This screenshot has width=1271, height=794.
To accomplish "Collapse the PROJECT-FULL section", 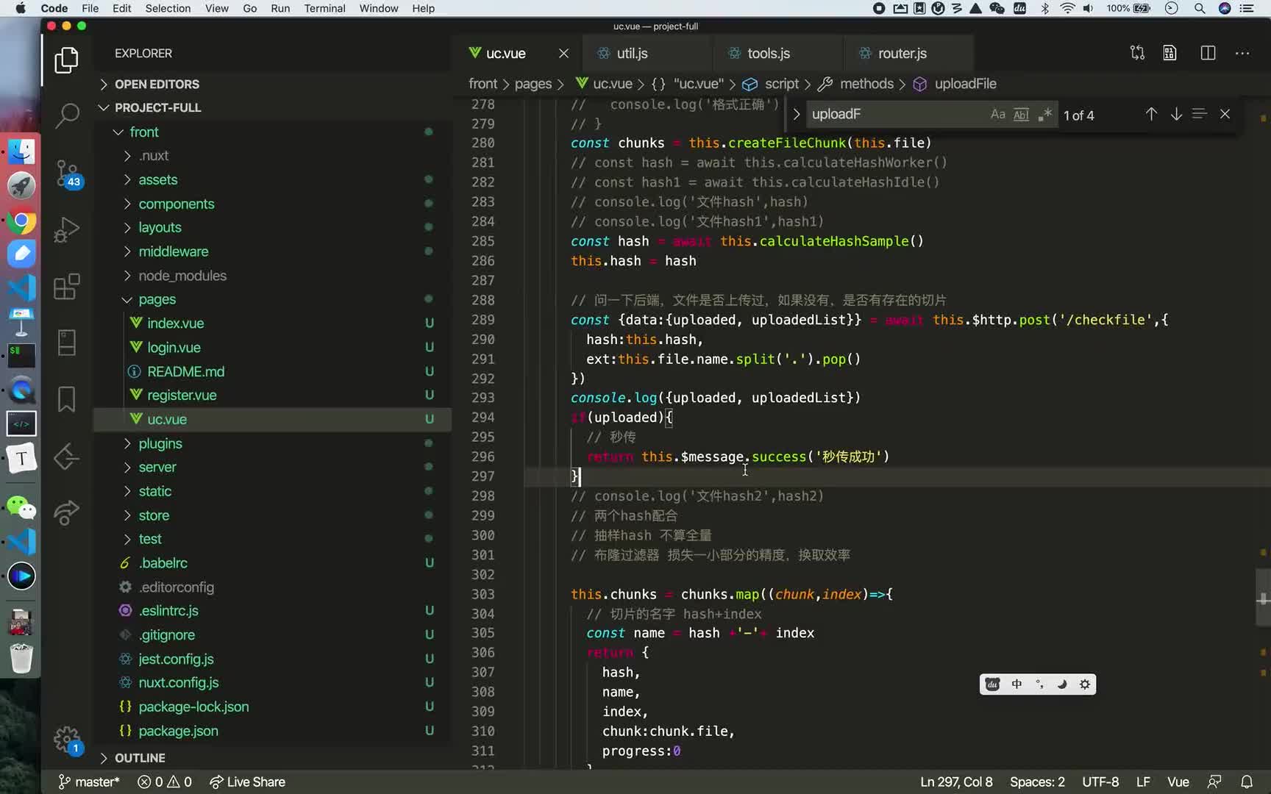I will coord(272,107).
